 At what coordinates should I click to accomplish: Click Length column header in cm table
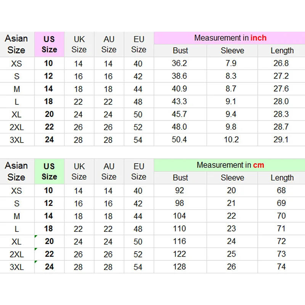(282, 178)
